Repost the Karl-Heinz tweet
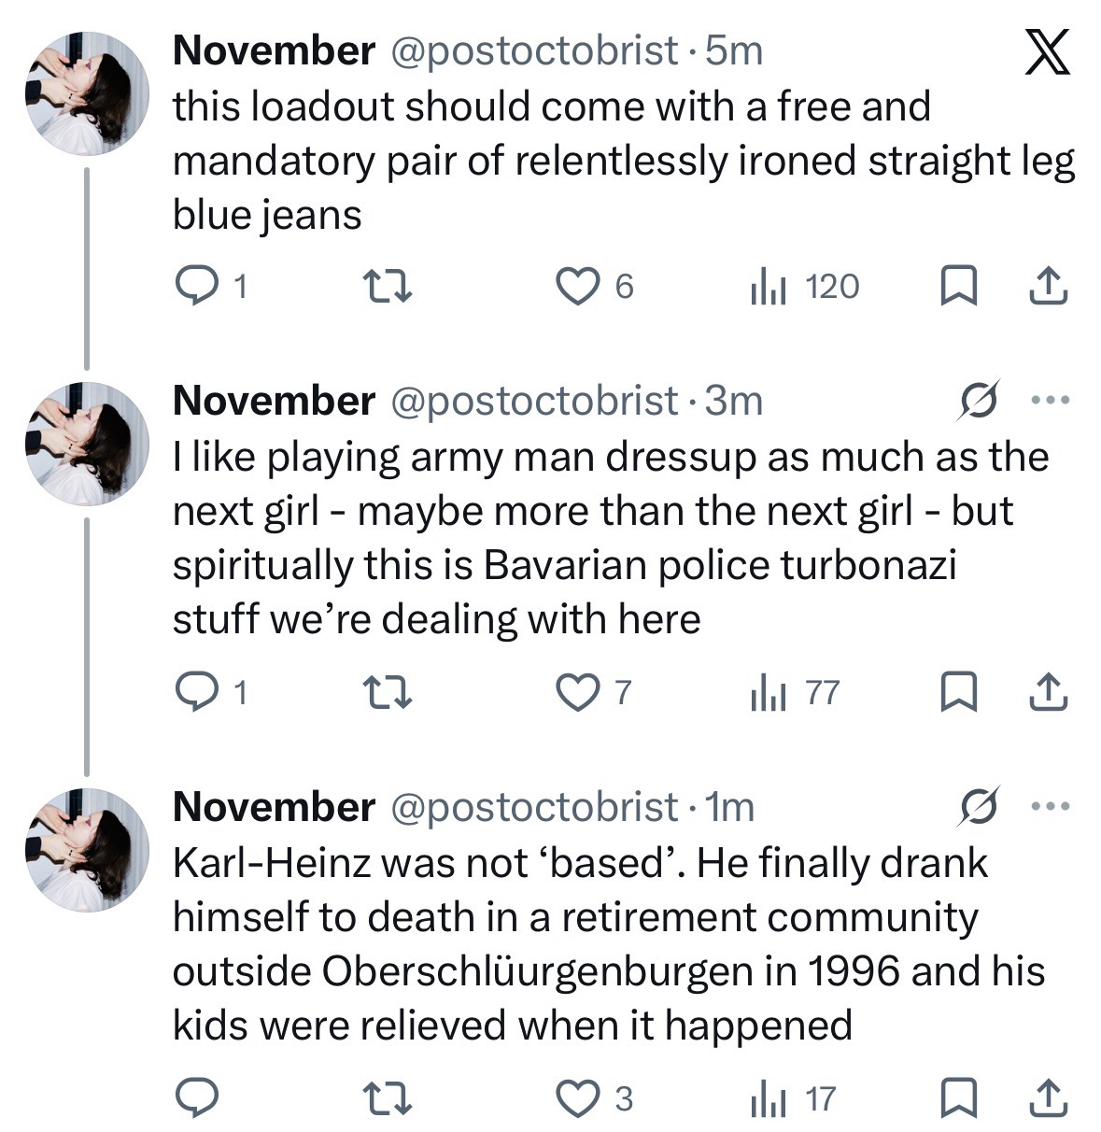 pyautogui.click(x=387, y=1098)
